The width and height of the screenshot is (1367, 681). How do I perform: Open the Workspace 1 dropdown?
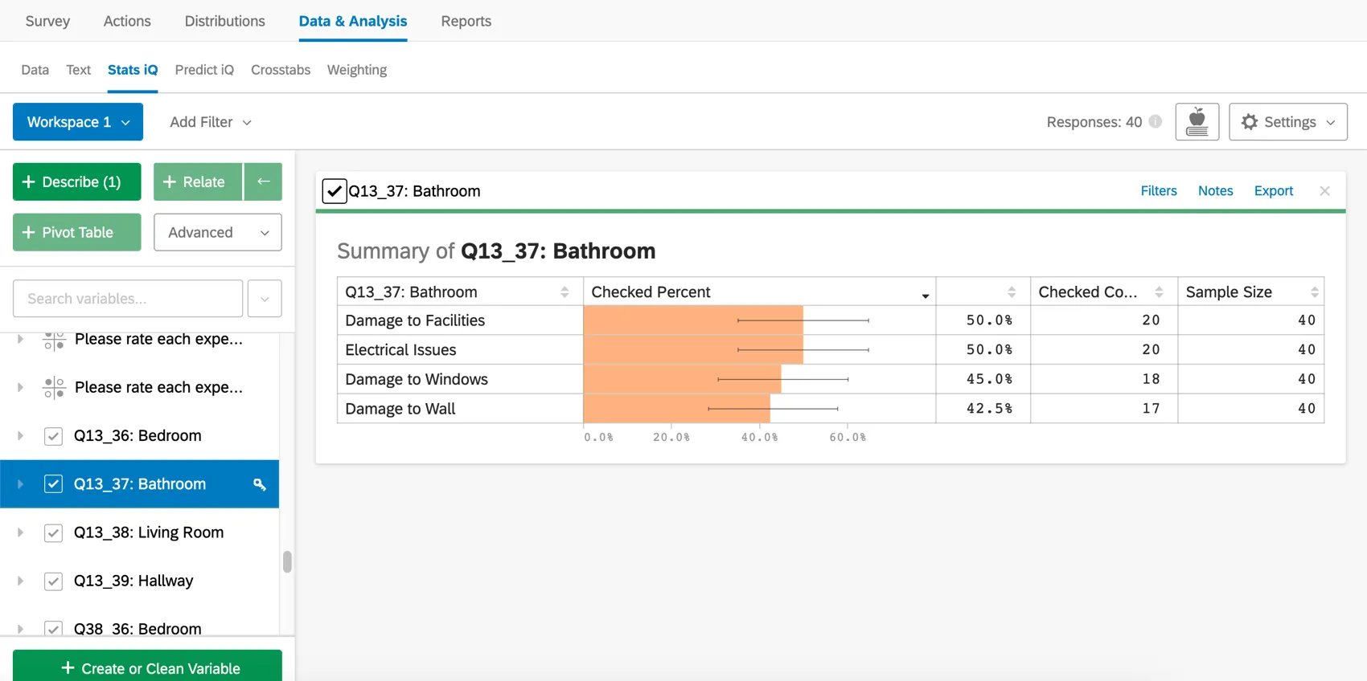(x=78, y=122)
